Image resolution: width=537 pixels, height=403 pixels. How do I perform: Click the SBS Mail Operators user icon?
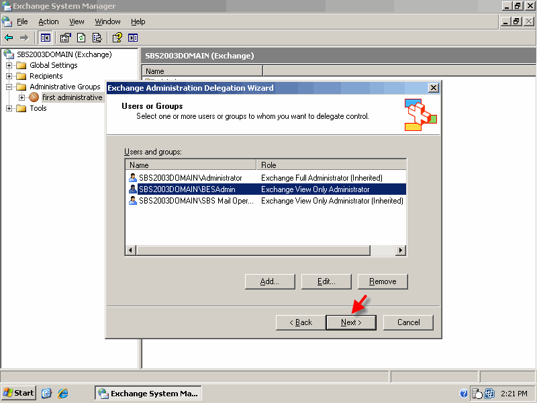point(133,200)
